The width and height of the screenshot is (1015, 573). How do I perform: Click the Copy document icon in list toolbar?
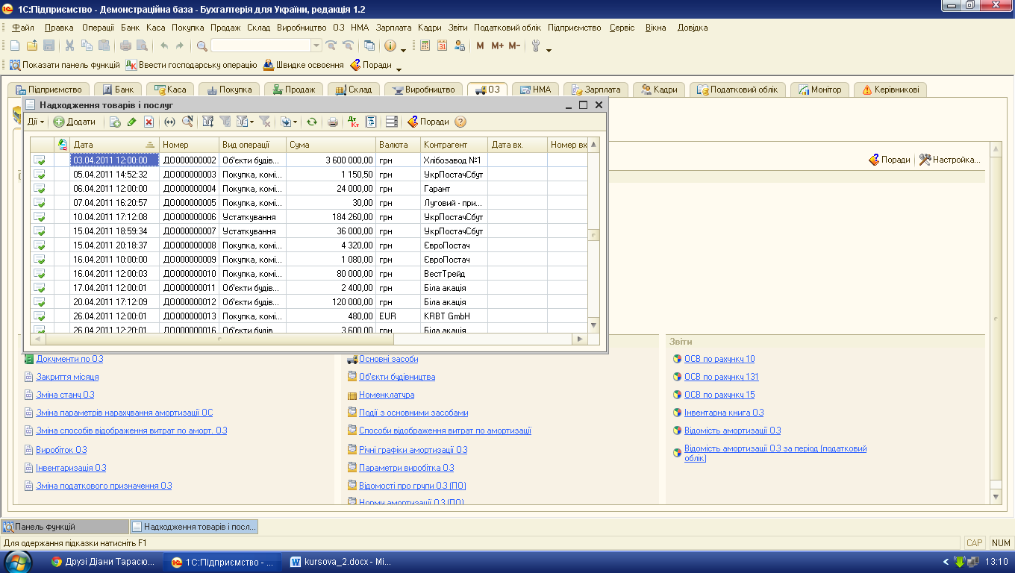[x=115, y=122]
